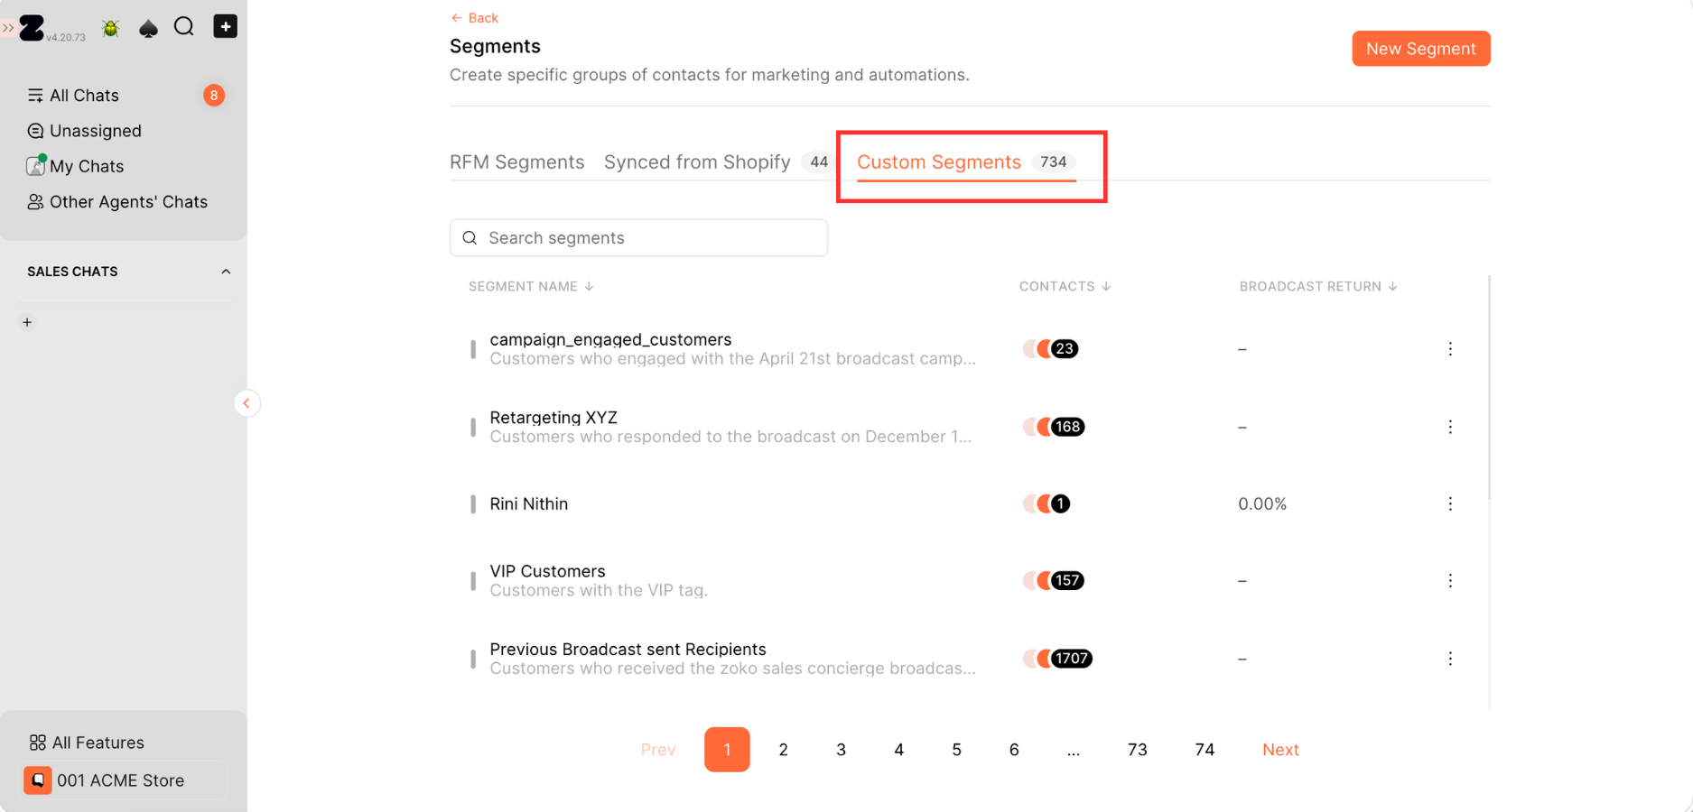Focus the Search segments field

[638, 238]
